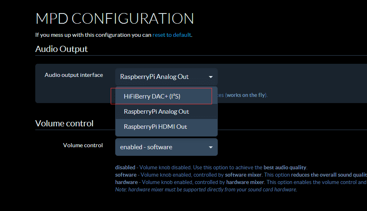367x211 pixels.
Task: Pick the RaspberryPi HDMI Out option
Action: click(155, 127)
